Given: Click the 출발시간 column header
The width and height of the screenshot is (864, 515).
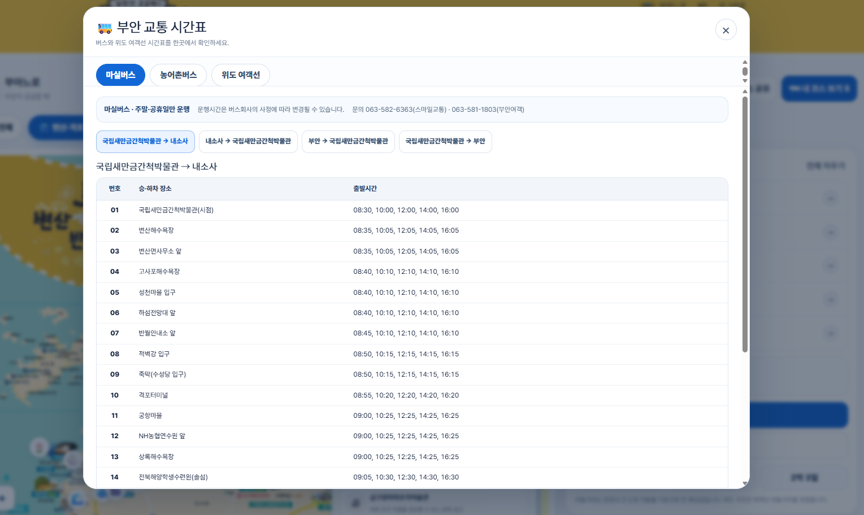Looking at the screenshot, I should pyautogui.click(x=365, y=189).
